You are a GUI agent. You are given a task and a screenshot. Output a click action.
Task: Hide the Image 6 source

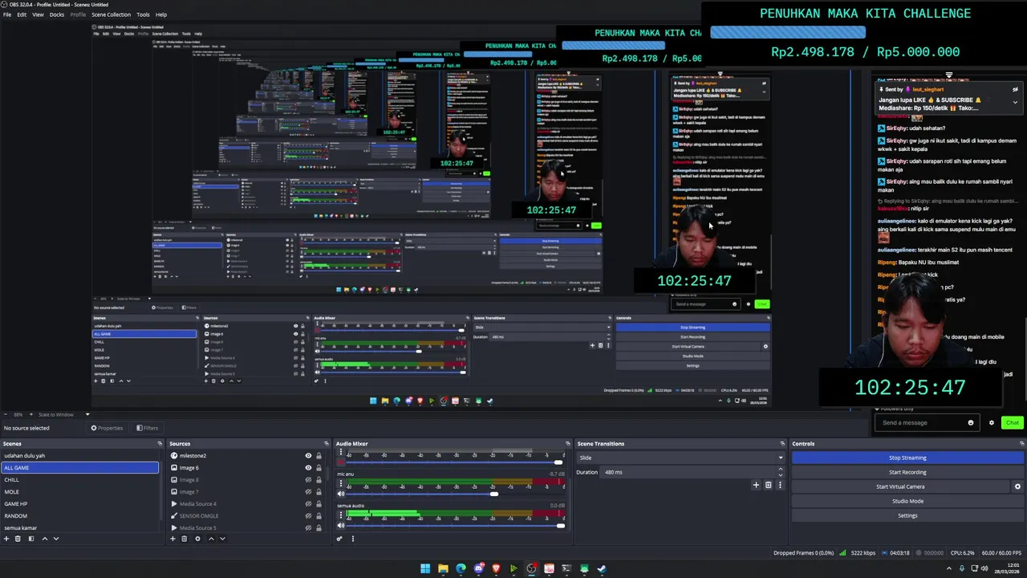(x=308, y=468)
